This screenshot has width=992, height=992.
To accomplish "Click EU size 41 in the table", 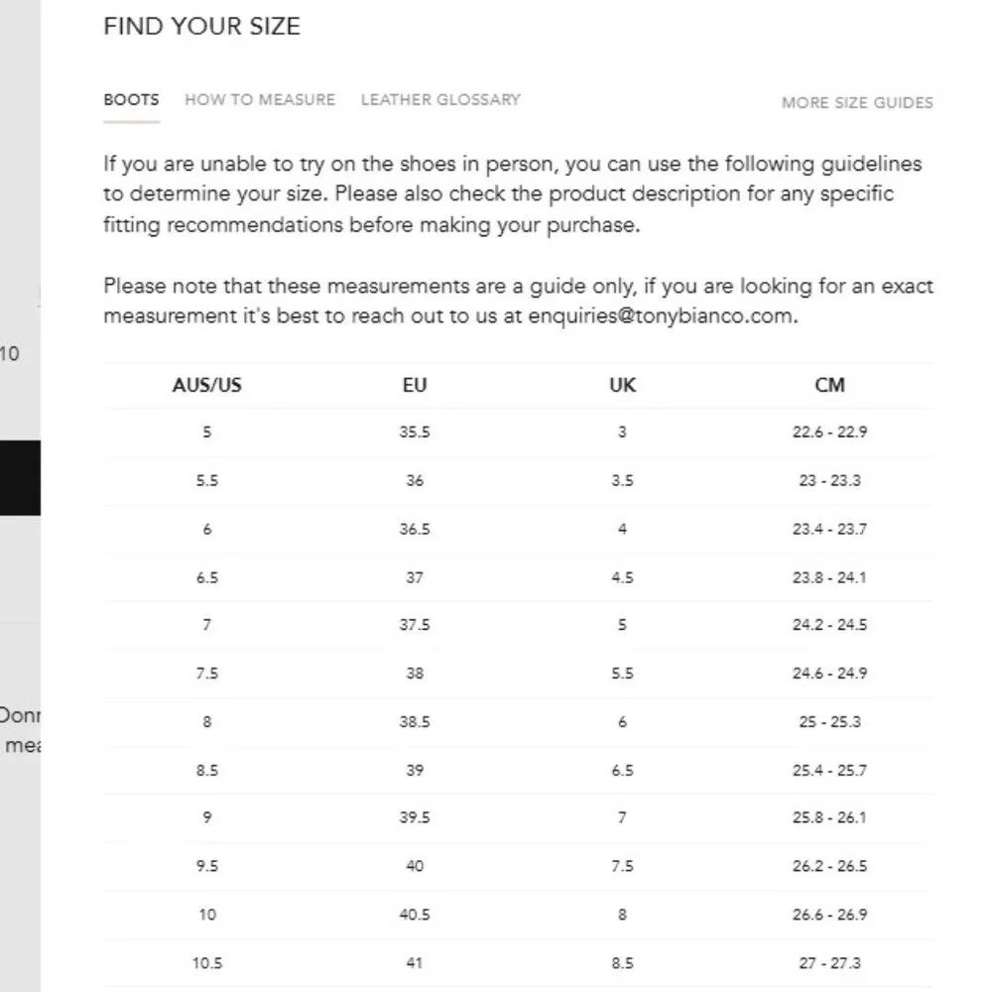I will pos(415,962).
